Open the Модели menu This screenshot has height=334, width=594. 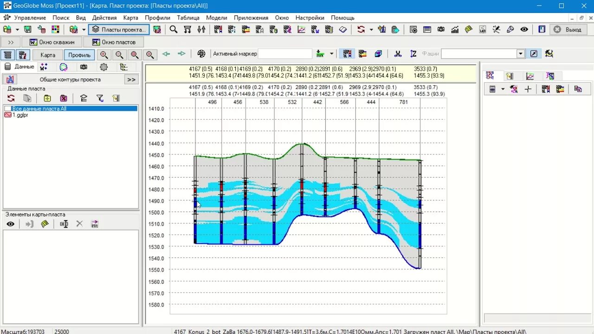click(217, 18)
